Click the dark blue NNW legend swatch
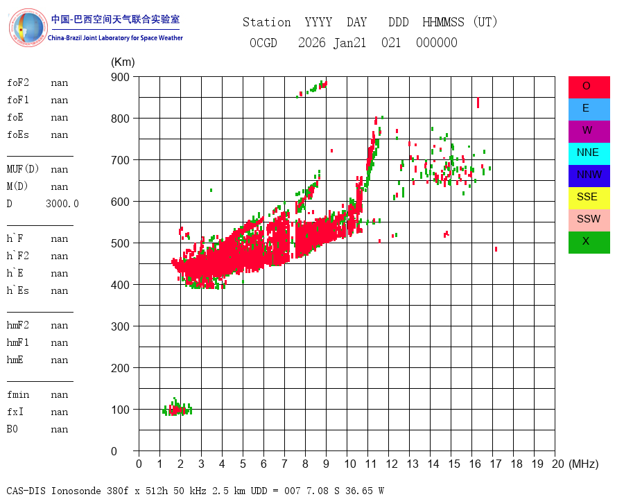 589,176
